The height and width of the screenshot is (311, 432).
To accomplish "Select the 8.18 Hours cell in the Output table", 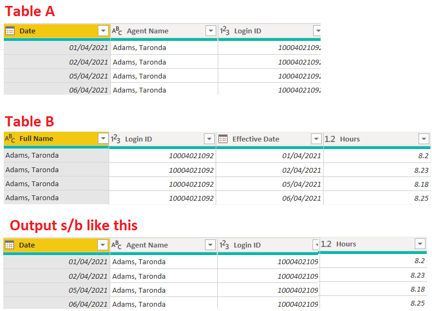I will coord(373,289).
